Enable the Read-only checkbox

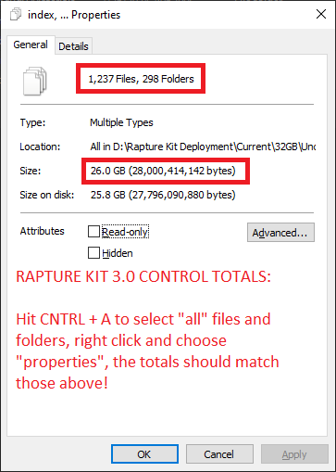93,231
